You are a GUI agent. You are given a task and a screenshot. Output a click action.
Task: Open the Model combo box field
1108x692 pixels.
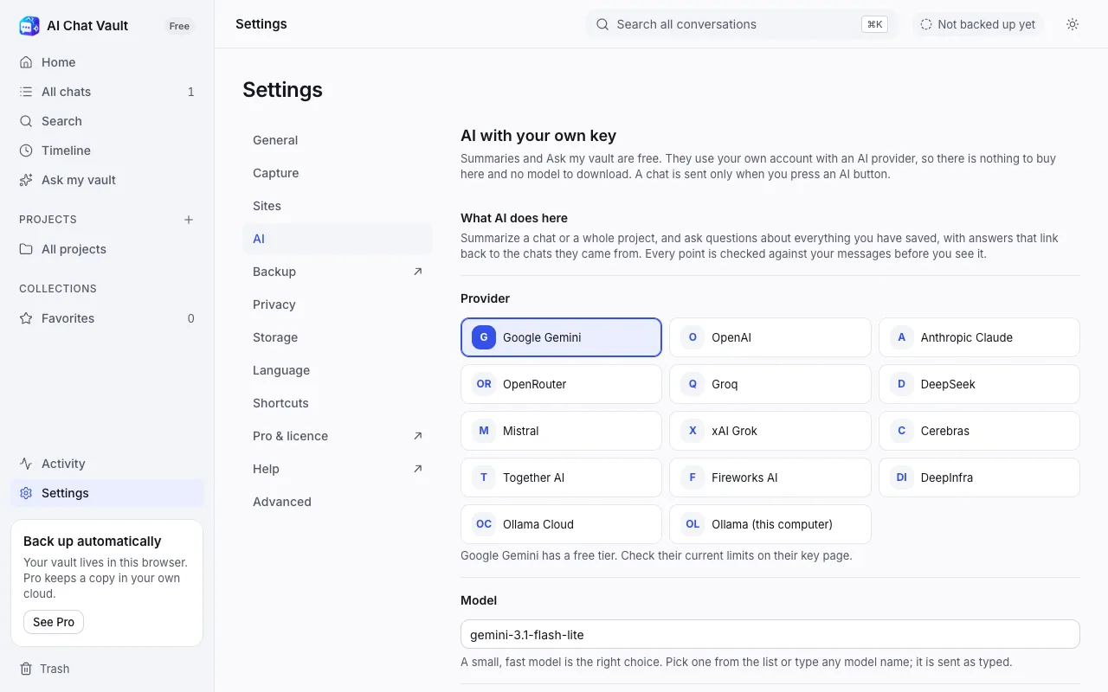coord(770,634)
